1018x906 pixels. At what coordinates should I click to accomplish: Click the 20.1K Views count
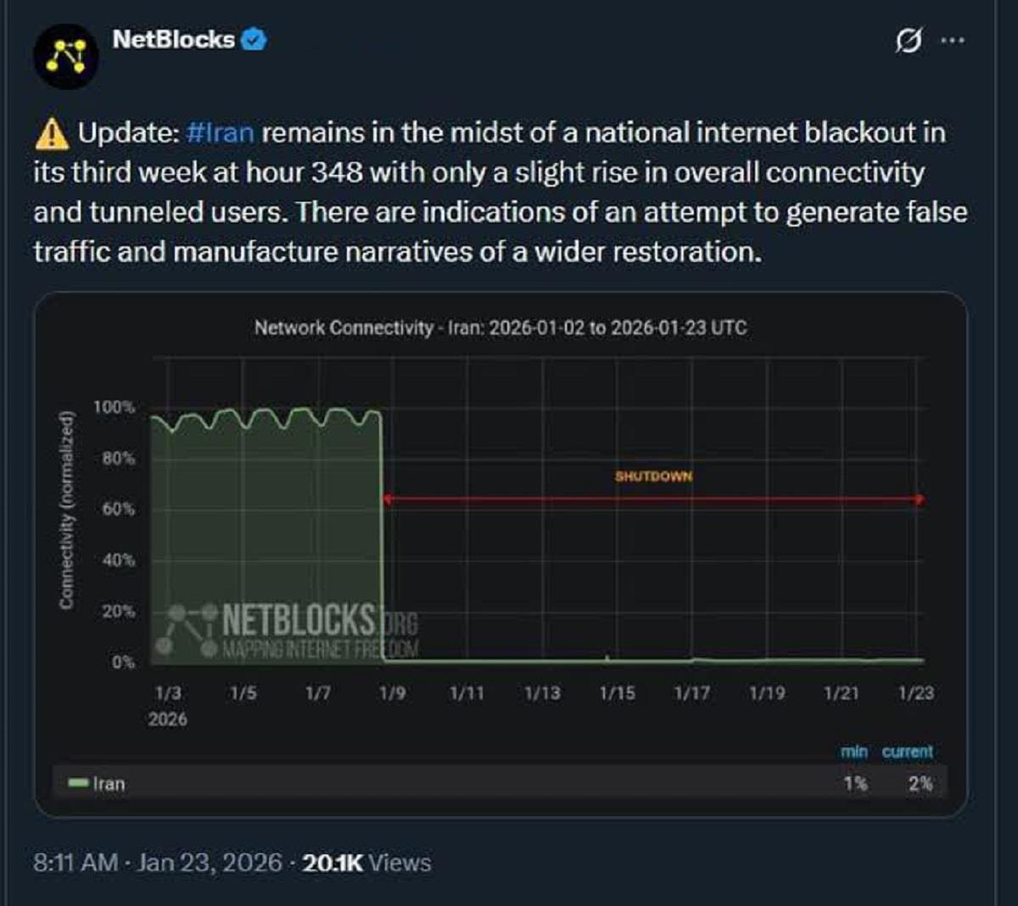[366, 863]
